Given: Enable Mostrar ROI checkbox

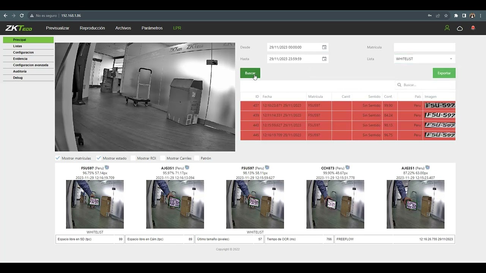Looking at the screenshot, I should coord(133,158).
